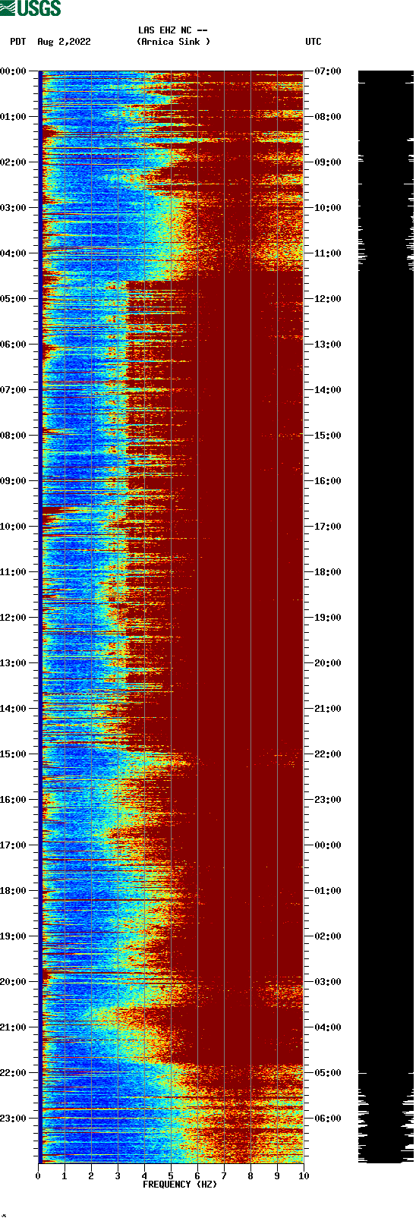Screen dimensions: 419x1224
Task: Click 09:00 on the left PDT axis
Action: click(14, 481)
